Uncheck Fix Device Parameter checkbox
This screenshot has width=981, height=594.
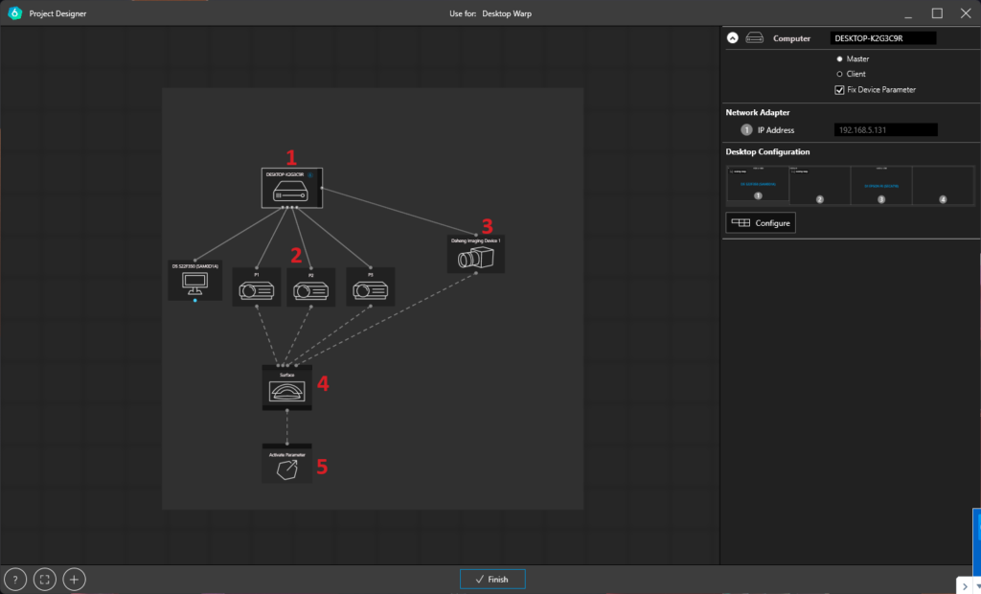840,90
